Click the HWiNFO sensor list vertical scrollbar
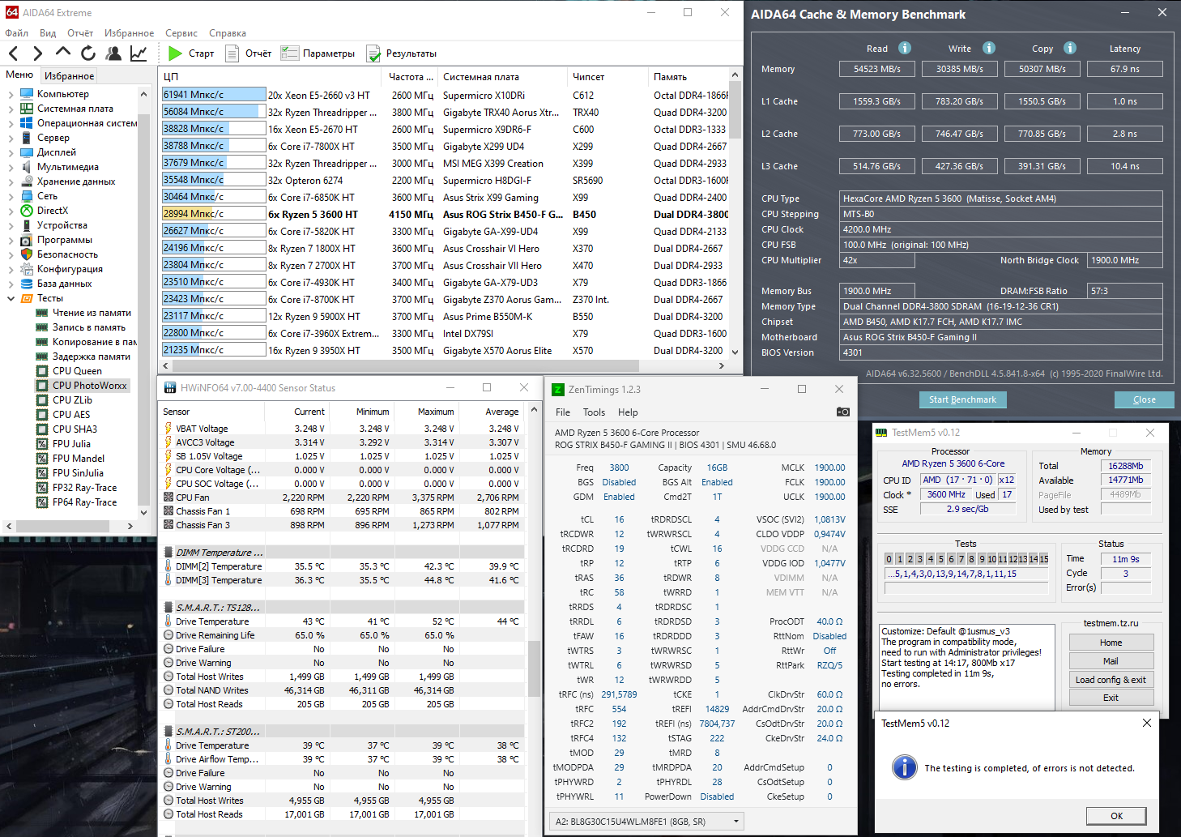The image size is (1181, 837). tap(534, 620)
